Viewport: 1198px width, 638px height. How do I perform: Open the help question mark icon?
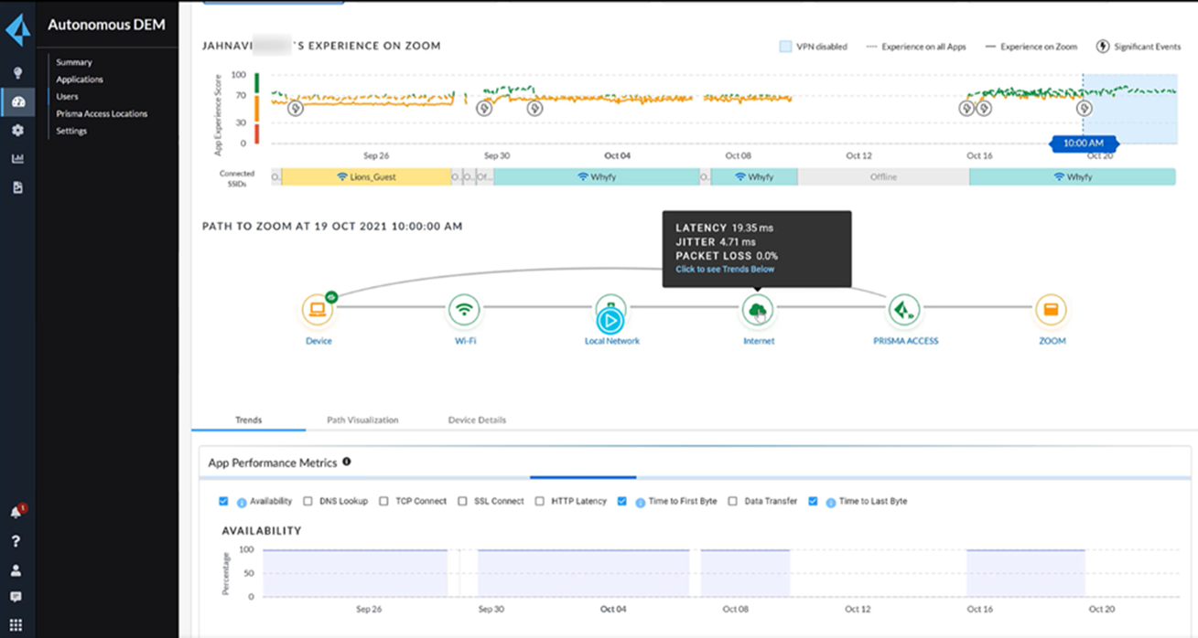(x=16, y=541)
